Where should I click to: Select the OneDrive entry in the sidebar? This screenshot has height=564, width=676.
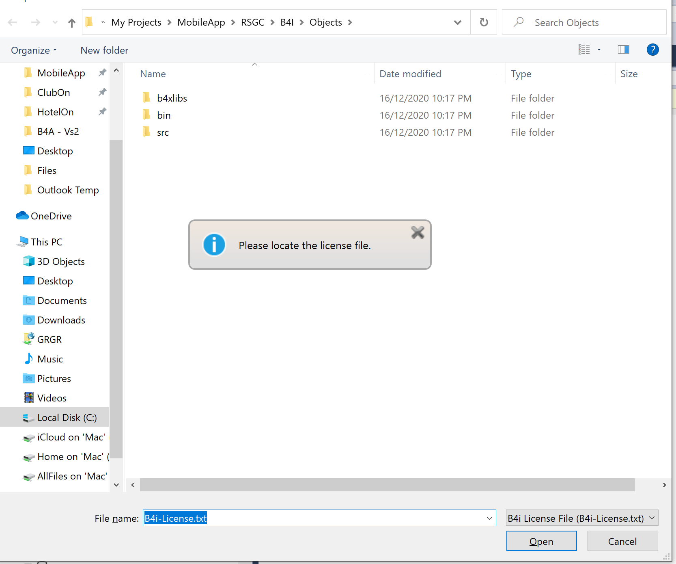(51, 216)
